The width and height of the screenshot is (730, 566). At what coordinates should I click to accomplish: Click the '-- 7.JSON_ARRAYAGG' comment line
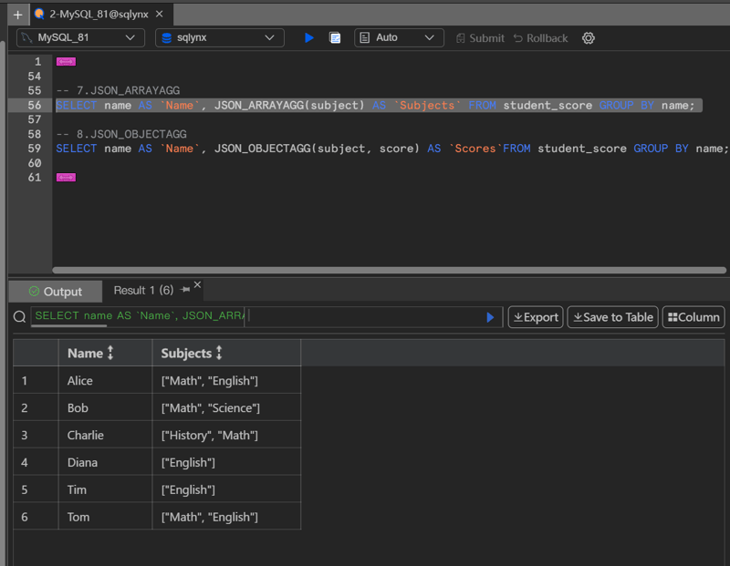[x=118, y=91]
